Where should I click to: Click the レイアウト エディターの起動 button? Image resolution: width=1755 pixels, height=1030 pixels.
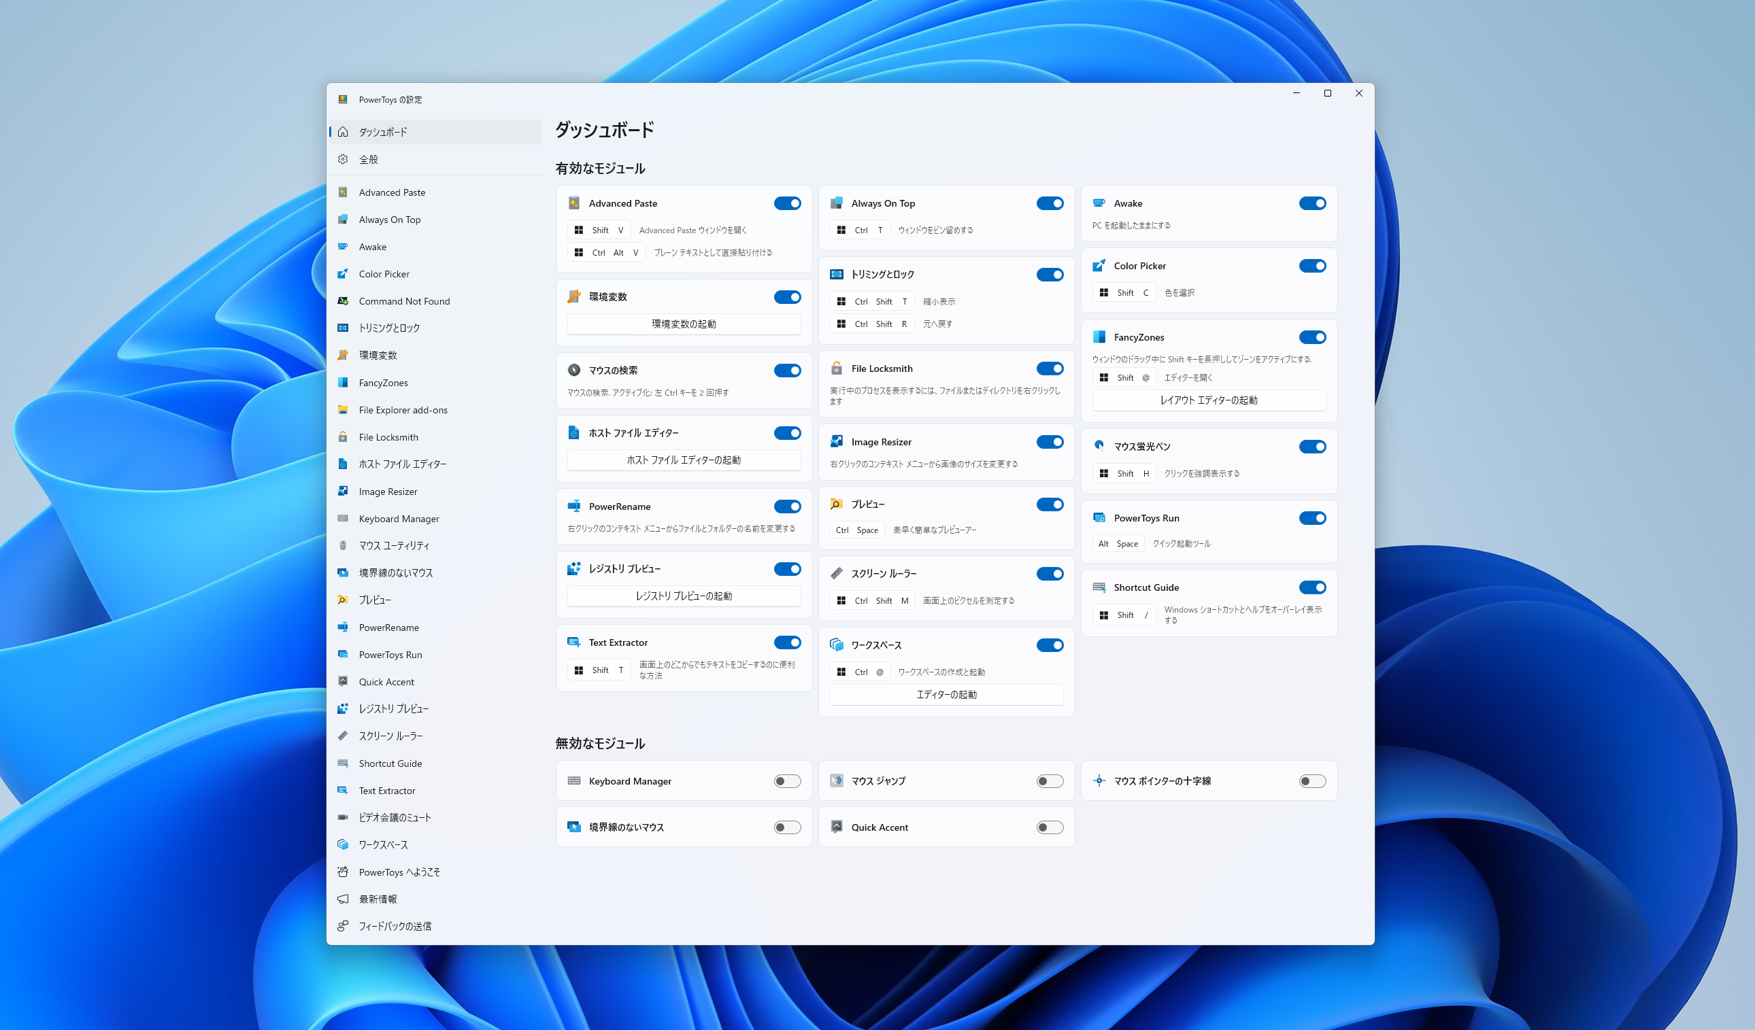1208,401
